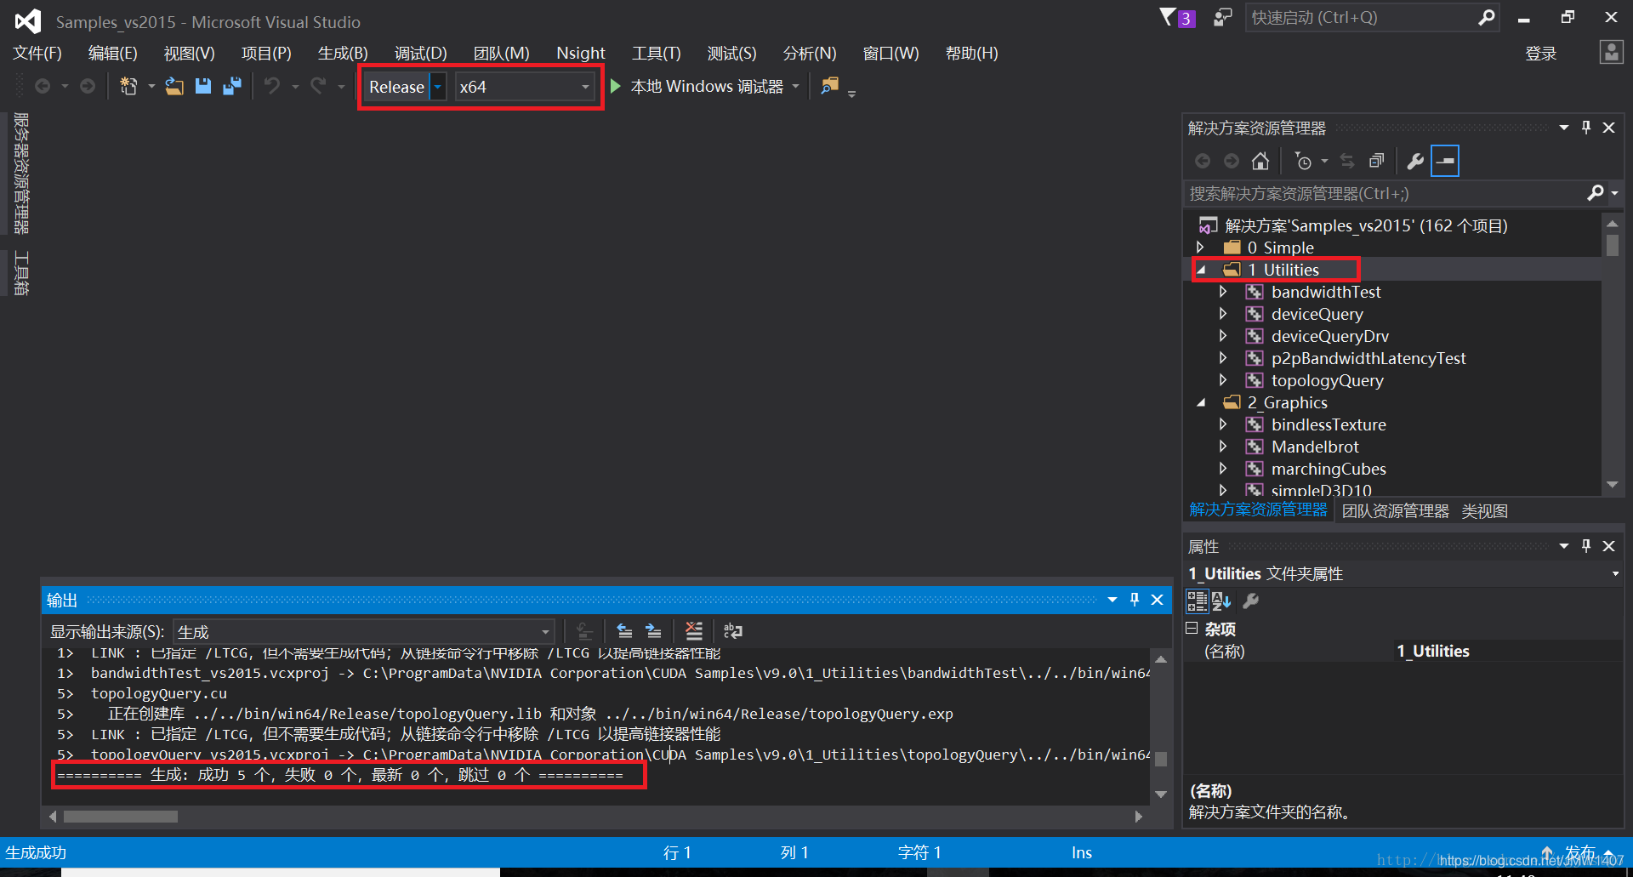
Task: Click the Navigate Backward toolbar icon
Action: [42, 86]
